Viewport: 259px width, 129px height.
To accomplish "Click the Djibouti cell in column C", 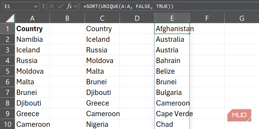I will [102, 92].
